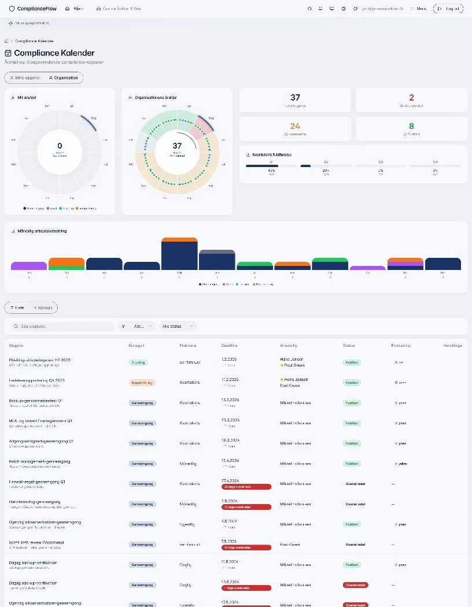Click the task name 'Firewall-regel-gennemgang Q1'
Image resolution: width=472 pixels, height=607 pixels.
pos(37,482)
